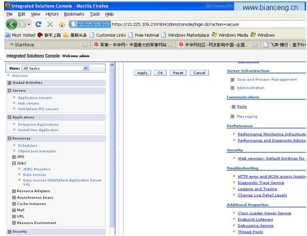Click the Apply button
The image size is (307, 236).
(142, 73)
